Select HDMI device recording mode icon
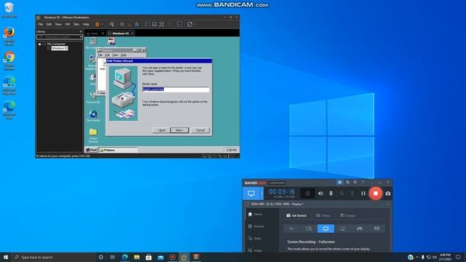The width and height of the screenshot is (466, 262). pyautogui.click(x=376, y=229)
